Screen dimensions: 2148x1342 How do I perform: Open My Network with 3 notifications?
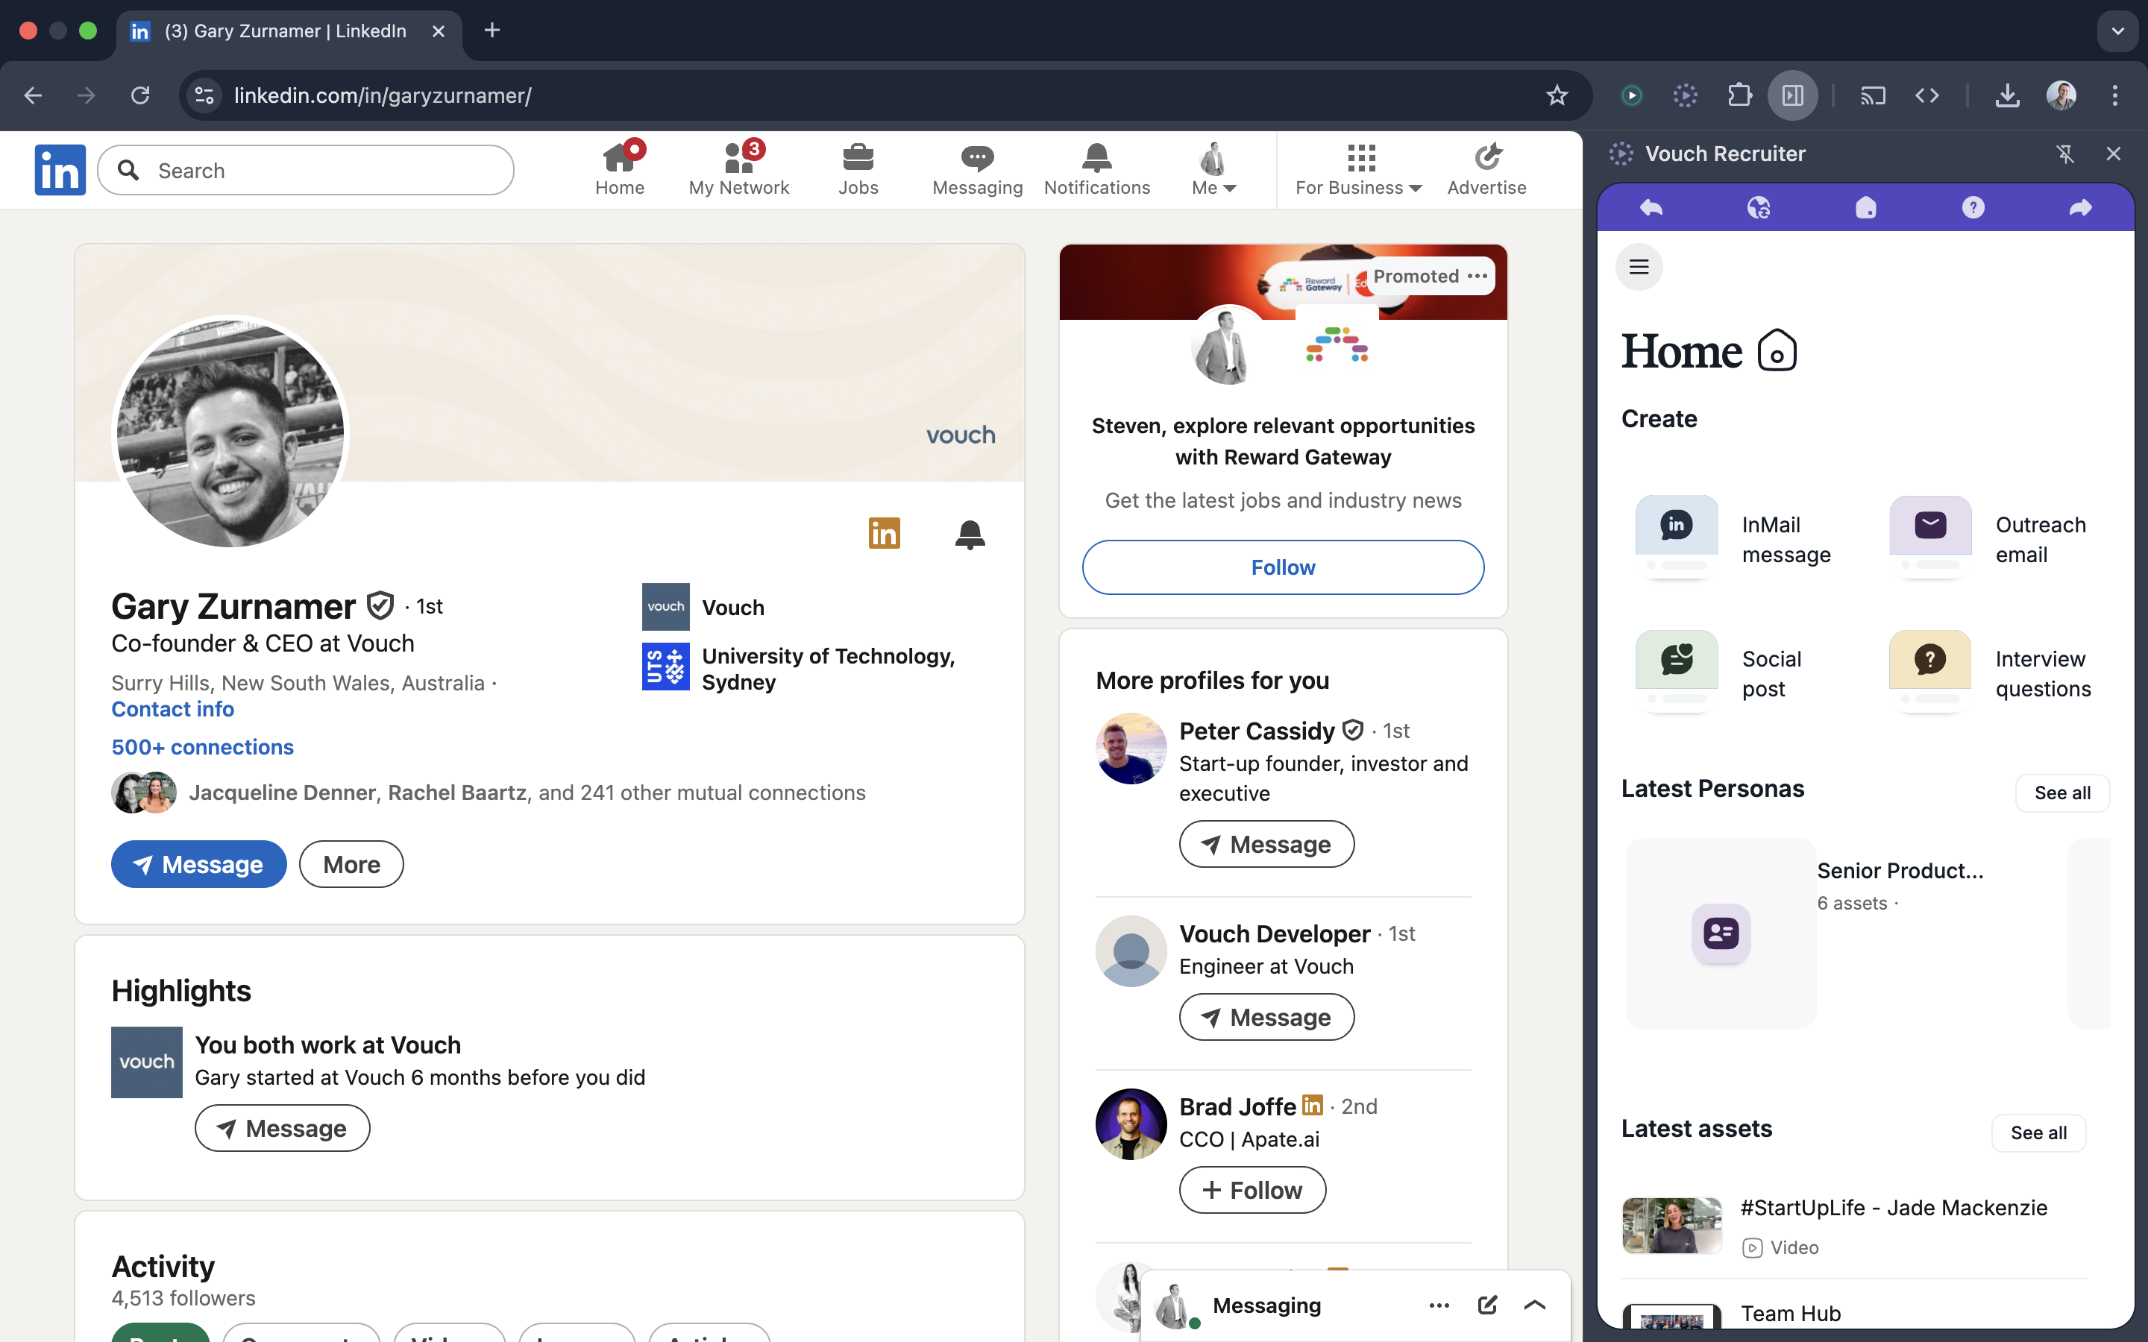pos(738,169)
